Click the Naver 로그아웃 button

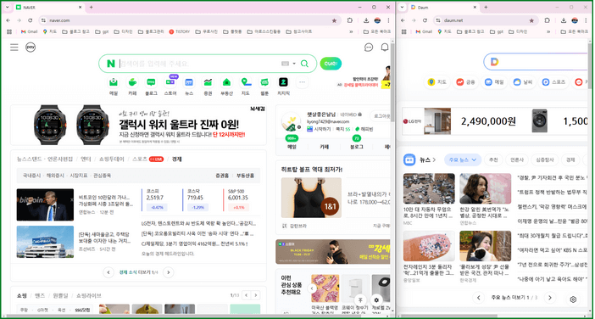[381, 116]
